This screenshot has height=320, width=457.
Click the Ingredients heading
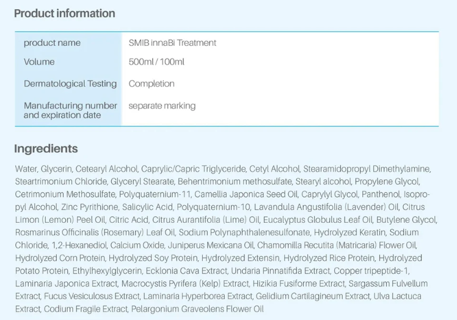[x=46, y=148]
